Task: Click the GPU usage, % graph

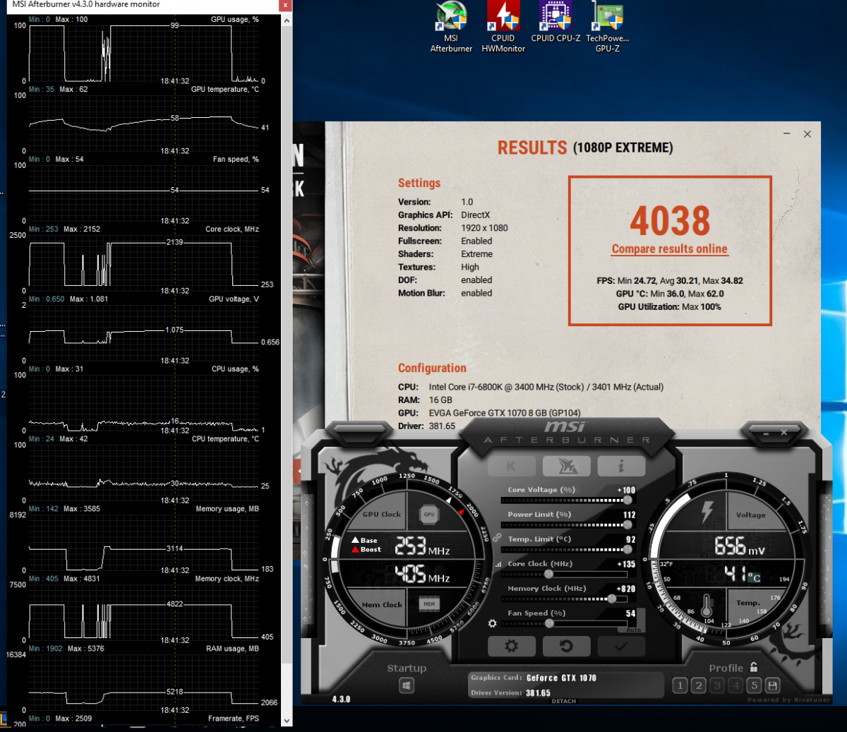Action: click(143, 53)
